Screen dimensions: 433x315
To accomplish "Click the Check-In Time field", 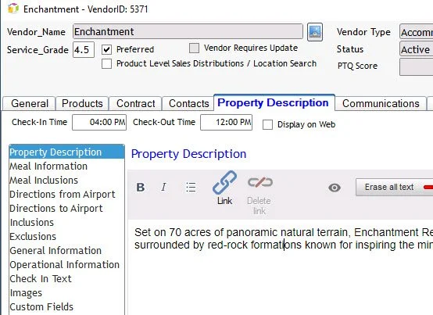I will click(99, 122).
